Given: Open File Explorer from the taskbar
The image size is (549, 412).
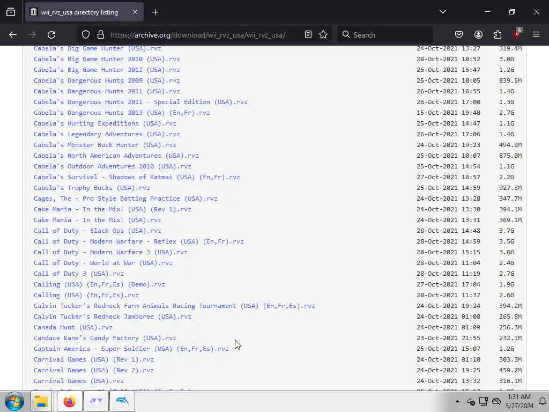Looking at the screenshot, I should click(x=41, y=401).
